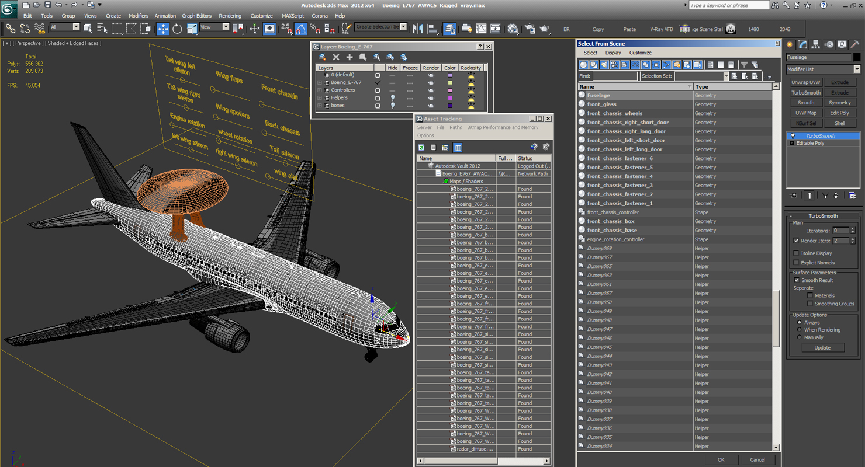
Task: Click OK in Select From Scene
Action: pyautogui.click(x=721, y=459)
